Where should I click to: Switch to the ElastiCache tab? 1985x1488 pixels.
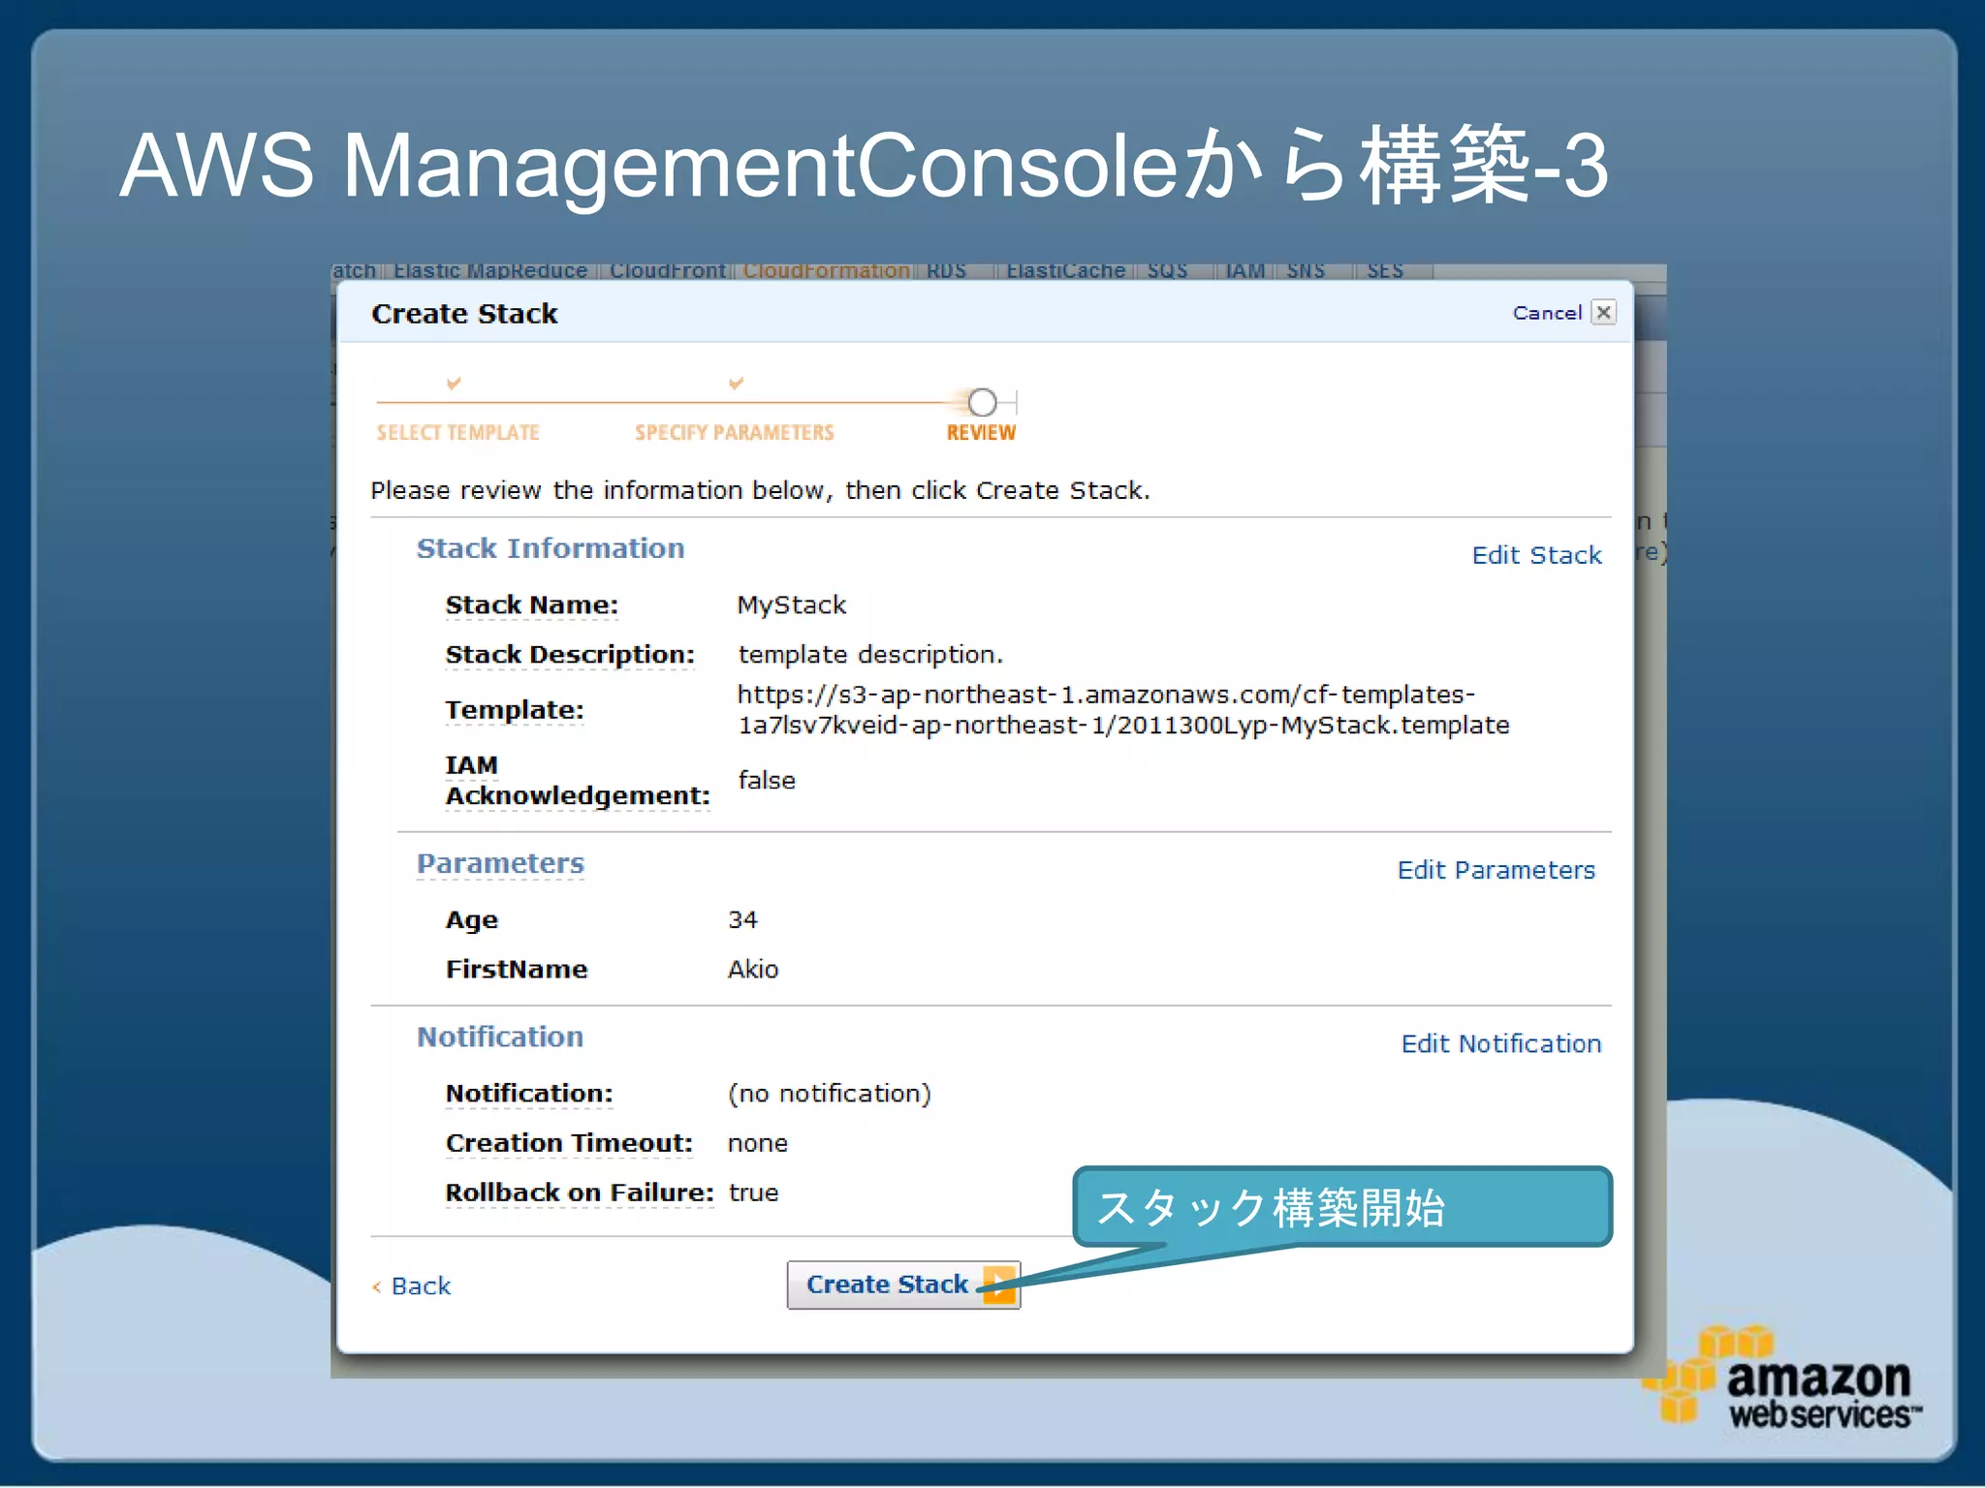pyautogui.click(x=1065, y=270)
